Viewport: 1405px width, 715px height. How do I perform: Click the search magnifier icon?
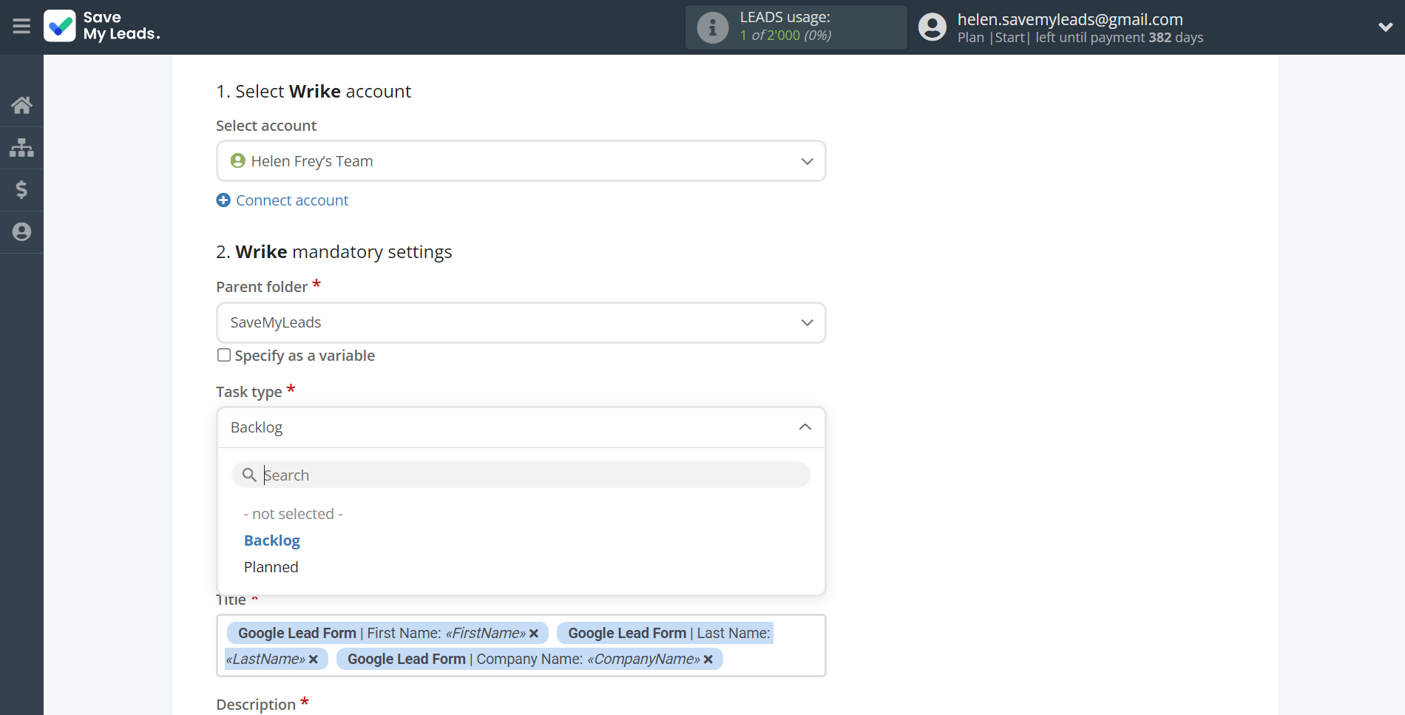point(249,475)
